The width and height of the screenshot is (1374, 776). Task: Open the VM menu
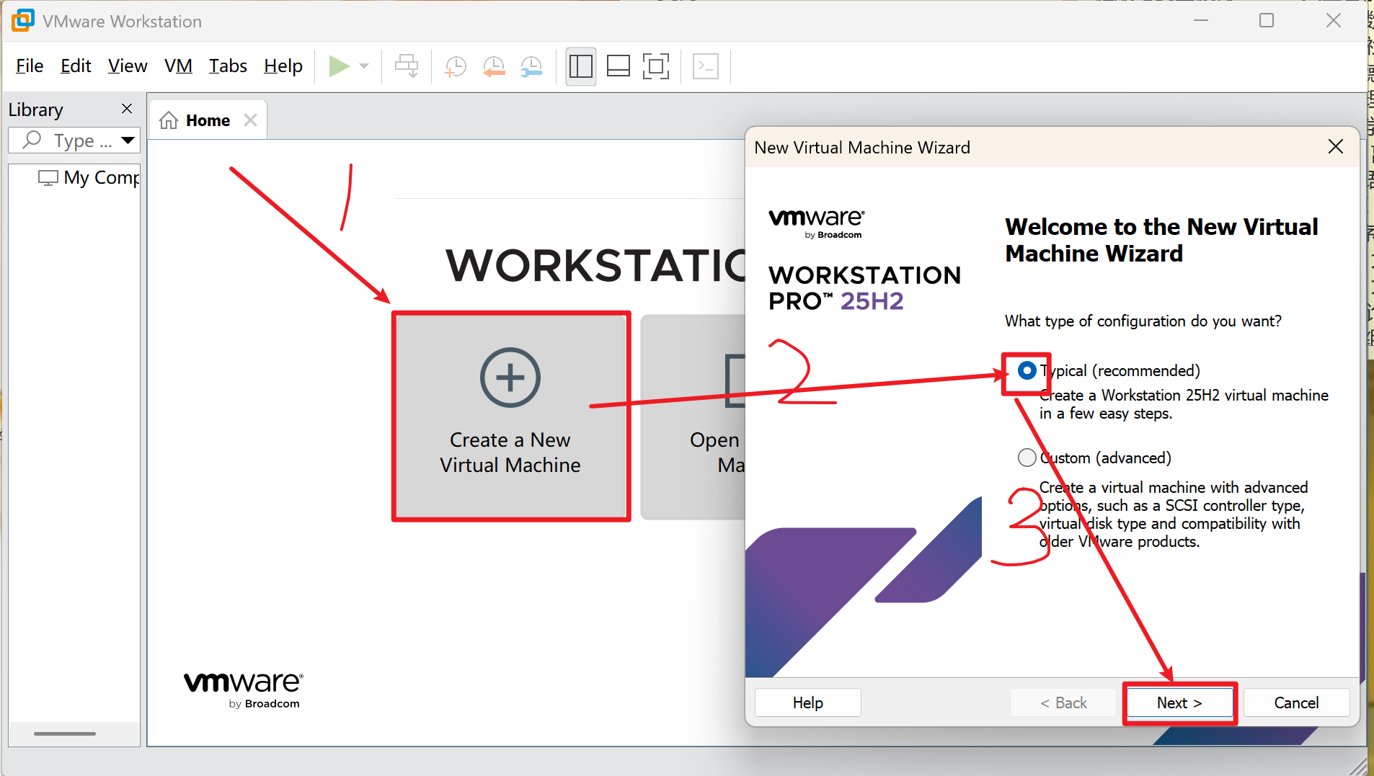(x=178, y=66)
